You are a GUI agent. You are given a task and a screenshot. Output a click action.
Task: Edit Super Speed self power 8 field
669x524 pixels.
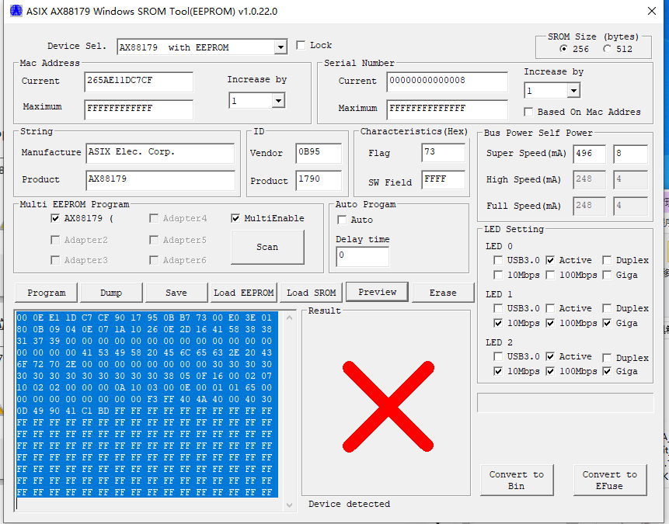630,154
